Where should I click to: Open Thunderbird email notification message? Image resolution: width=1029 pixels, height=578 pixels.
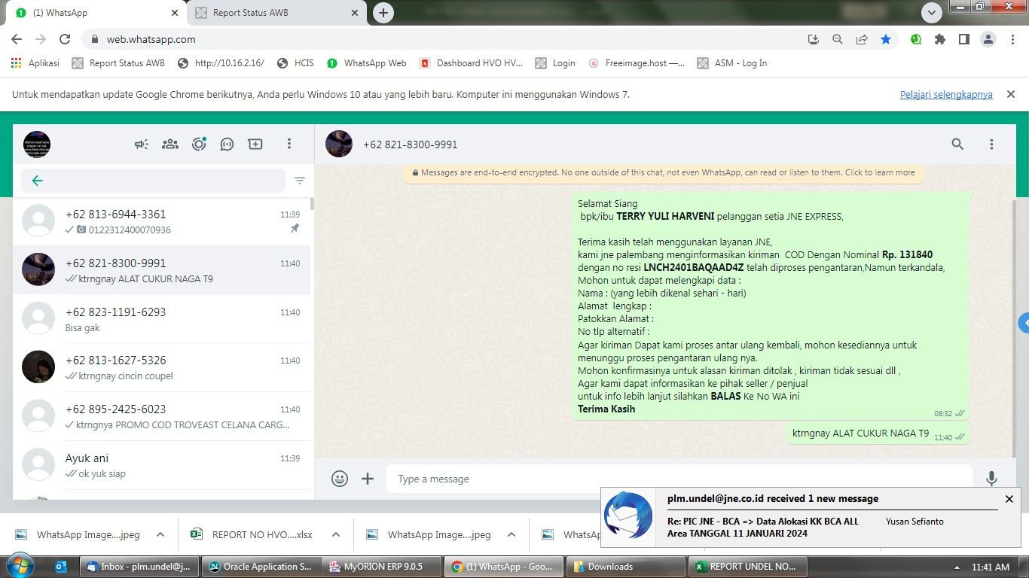tap(811, 516)
